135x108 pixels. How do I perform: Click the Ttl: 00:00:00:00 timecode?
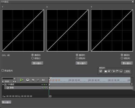coord(25,96)
